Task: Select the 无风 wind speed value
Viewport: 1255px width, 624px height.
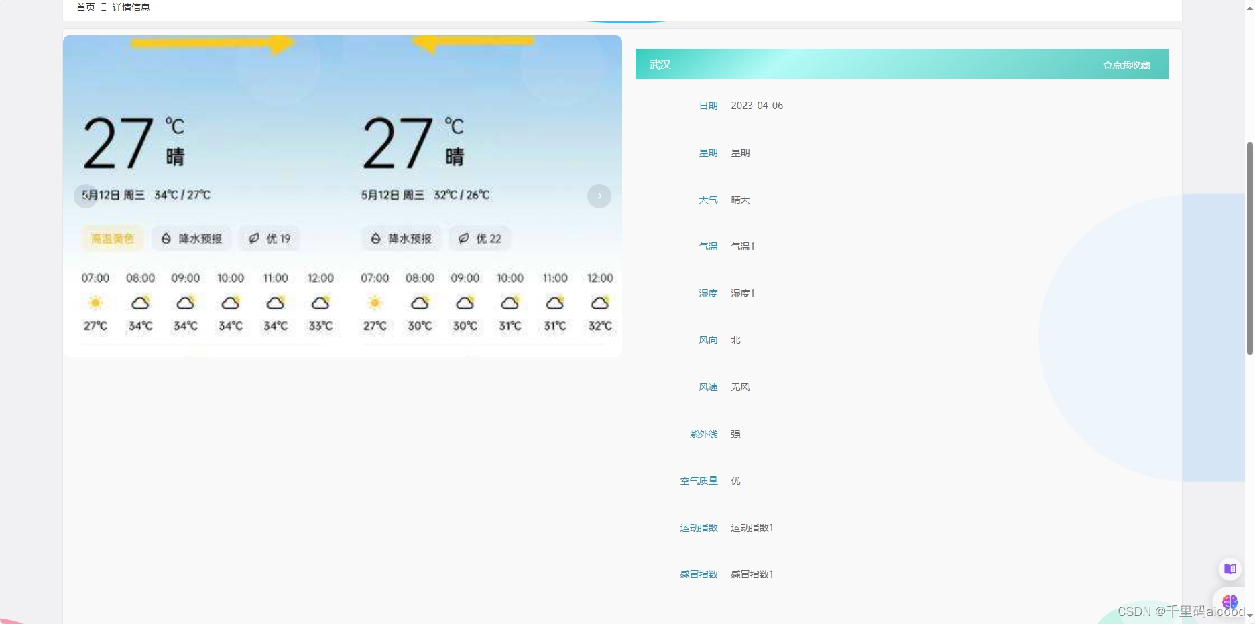Action: (740, 387)
